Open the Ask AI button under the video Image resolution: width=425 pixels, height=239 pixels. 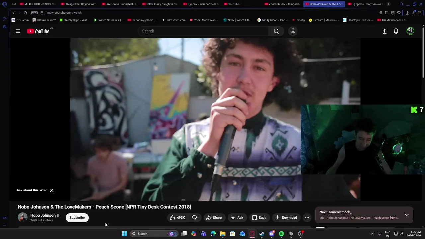pyautogui.click(x=237, y=218)
